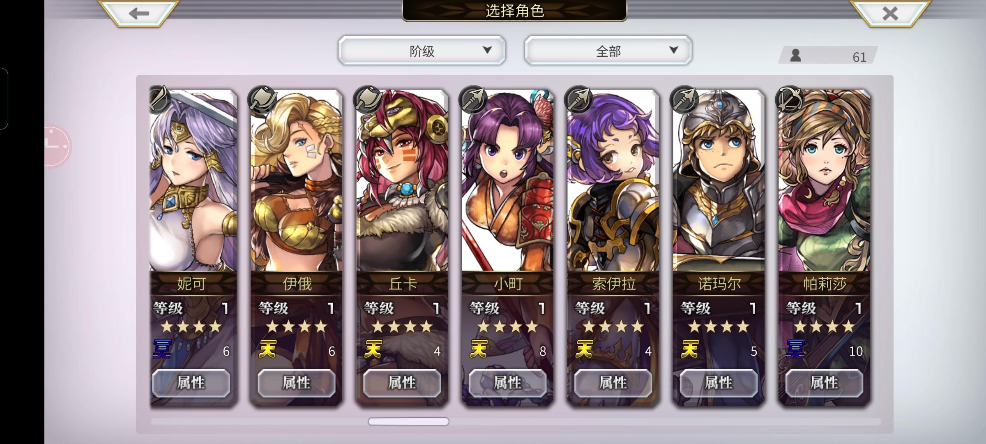Click the 冥 element icon on 妮可's card
This screenshot has width=986, height=444.
162,350
